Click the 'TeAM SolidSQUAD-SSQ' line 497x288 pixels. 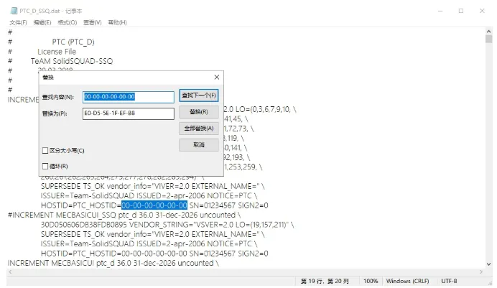click(72, 61)
